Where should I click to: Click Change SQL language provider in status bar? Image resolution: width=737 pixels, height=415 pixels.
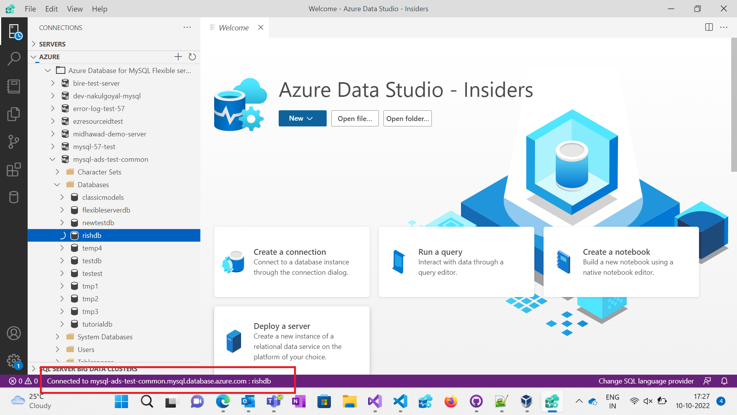tap(646, 381)
